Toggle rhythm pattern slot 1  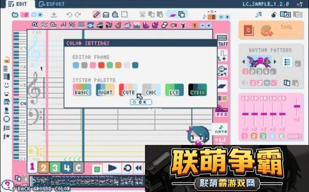point(245,71)
